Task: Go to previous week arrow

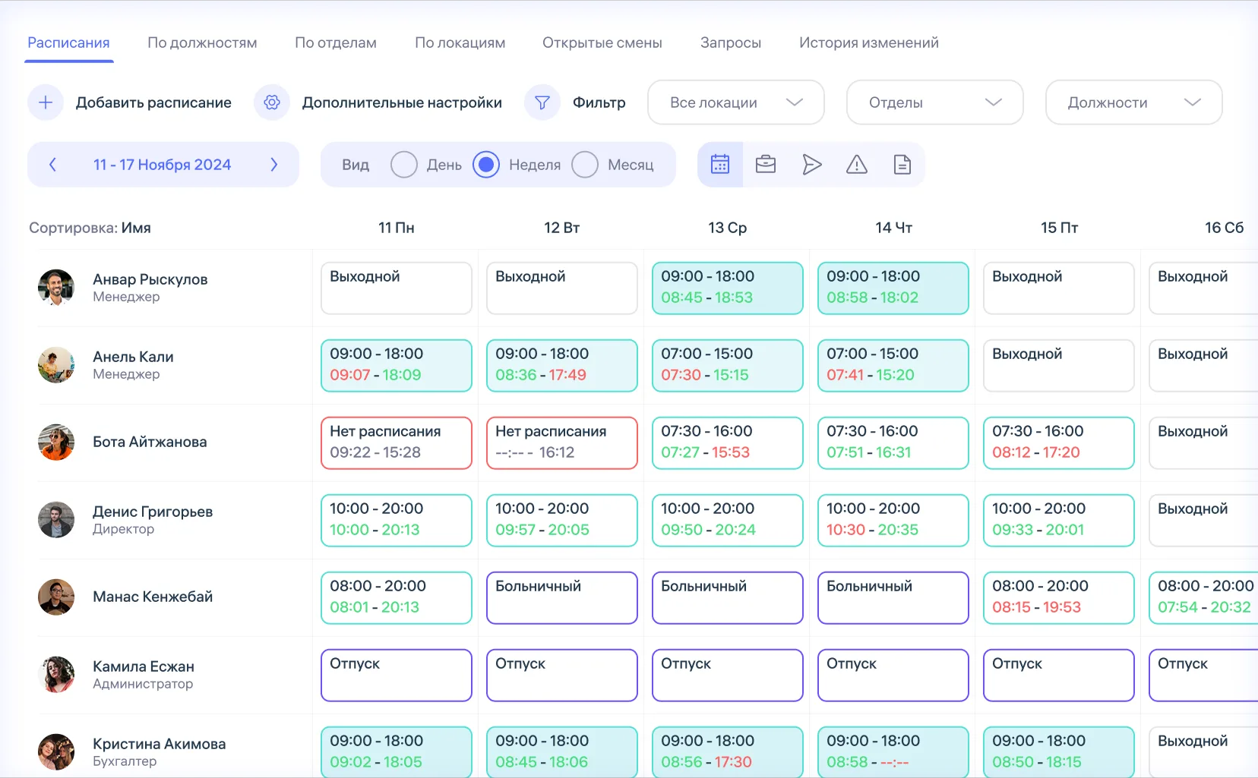Action: tap(52, 164)
